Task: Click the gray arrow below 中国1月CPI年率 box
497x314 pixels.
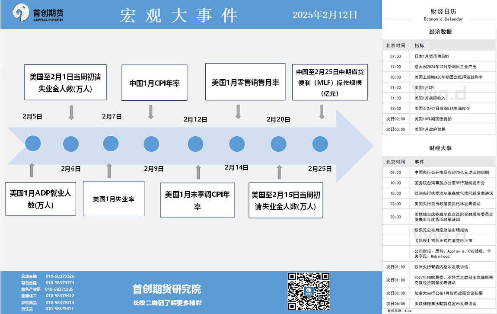Action: [x=151, y=112]
